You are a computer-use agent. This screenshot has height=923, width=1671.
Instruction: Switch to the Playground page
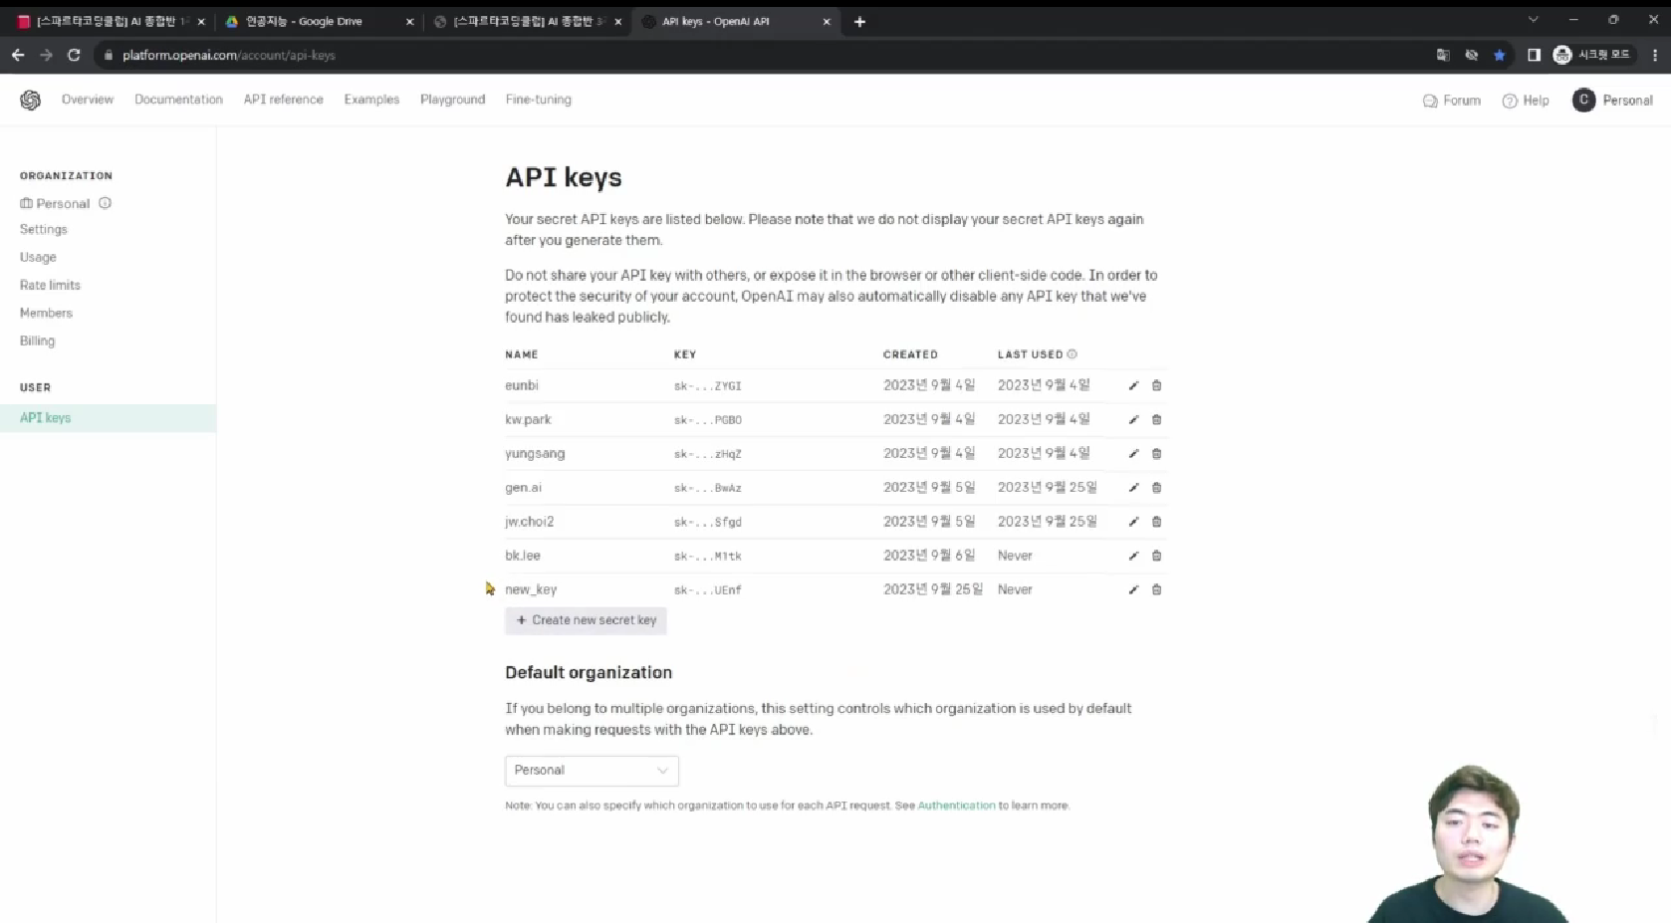(453, 100)
